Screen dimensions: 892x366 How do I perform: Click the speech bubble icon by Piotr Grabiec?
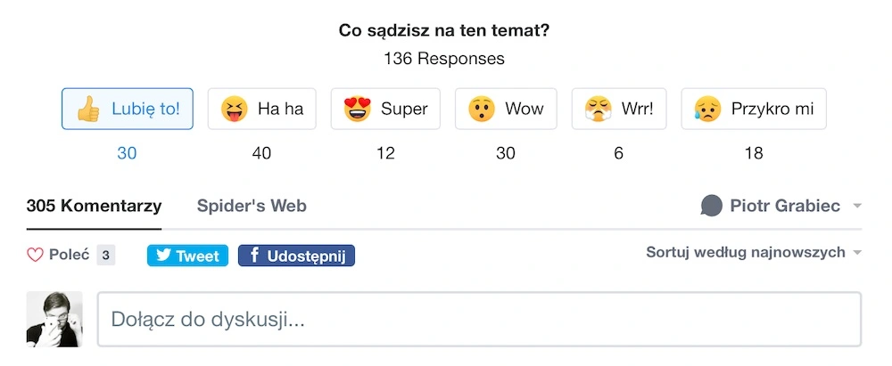[x=711, y=206]
